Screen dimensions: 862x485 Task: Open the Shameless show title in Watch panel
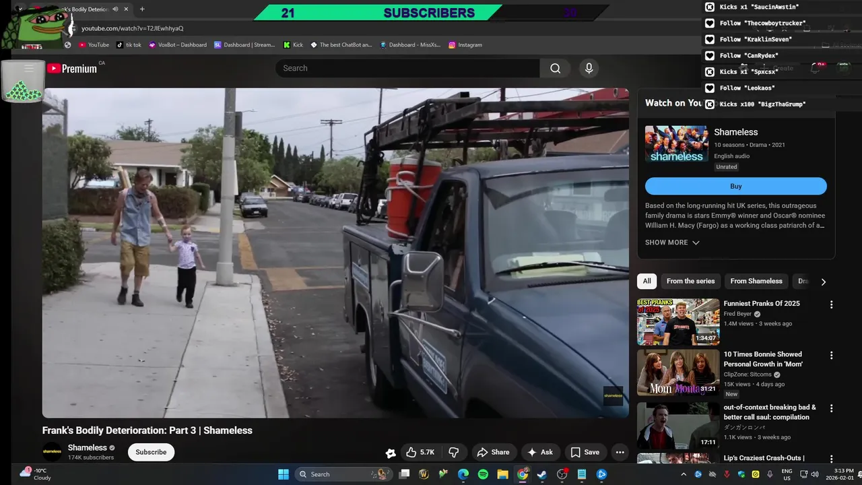736,132
